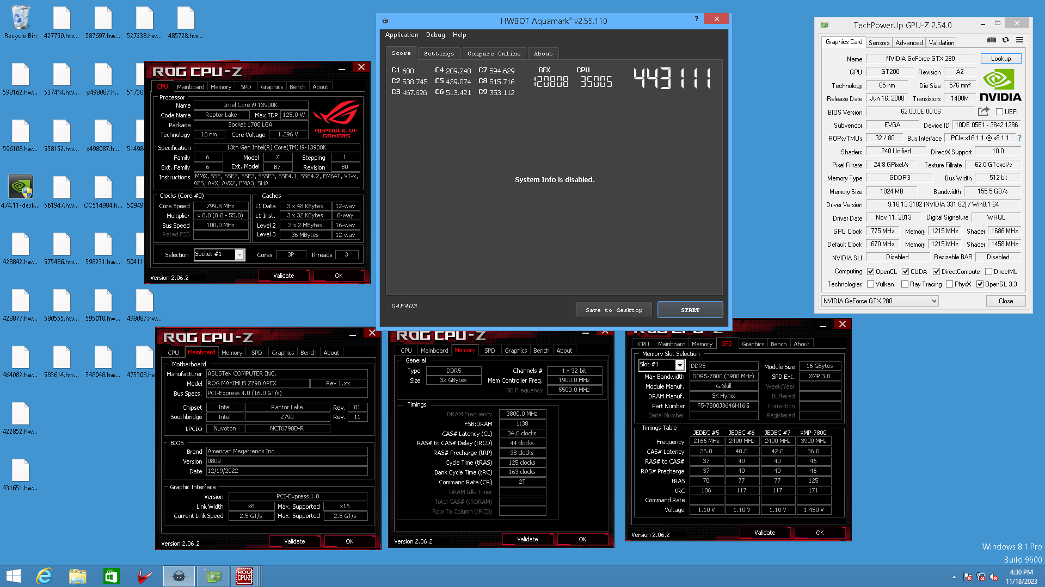Toggle the CUDA checkbox
This screenshot has width=1045, height=587.
click(x=905, y=272)
